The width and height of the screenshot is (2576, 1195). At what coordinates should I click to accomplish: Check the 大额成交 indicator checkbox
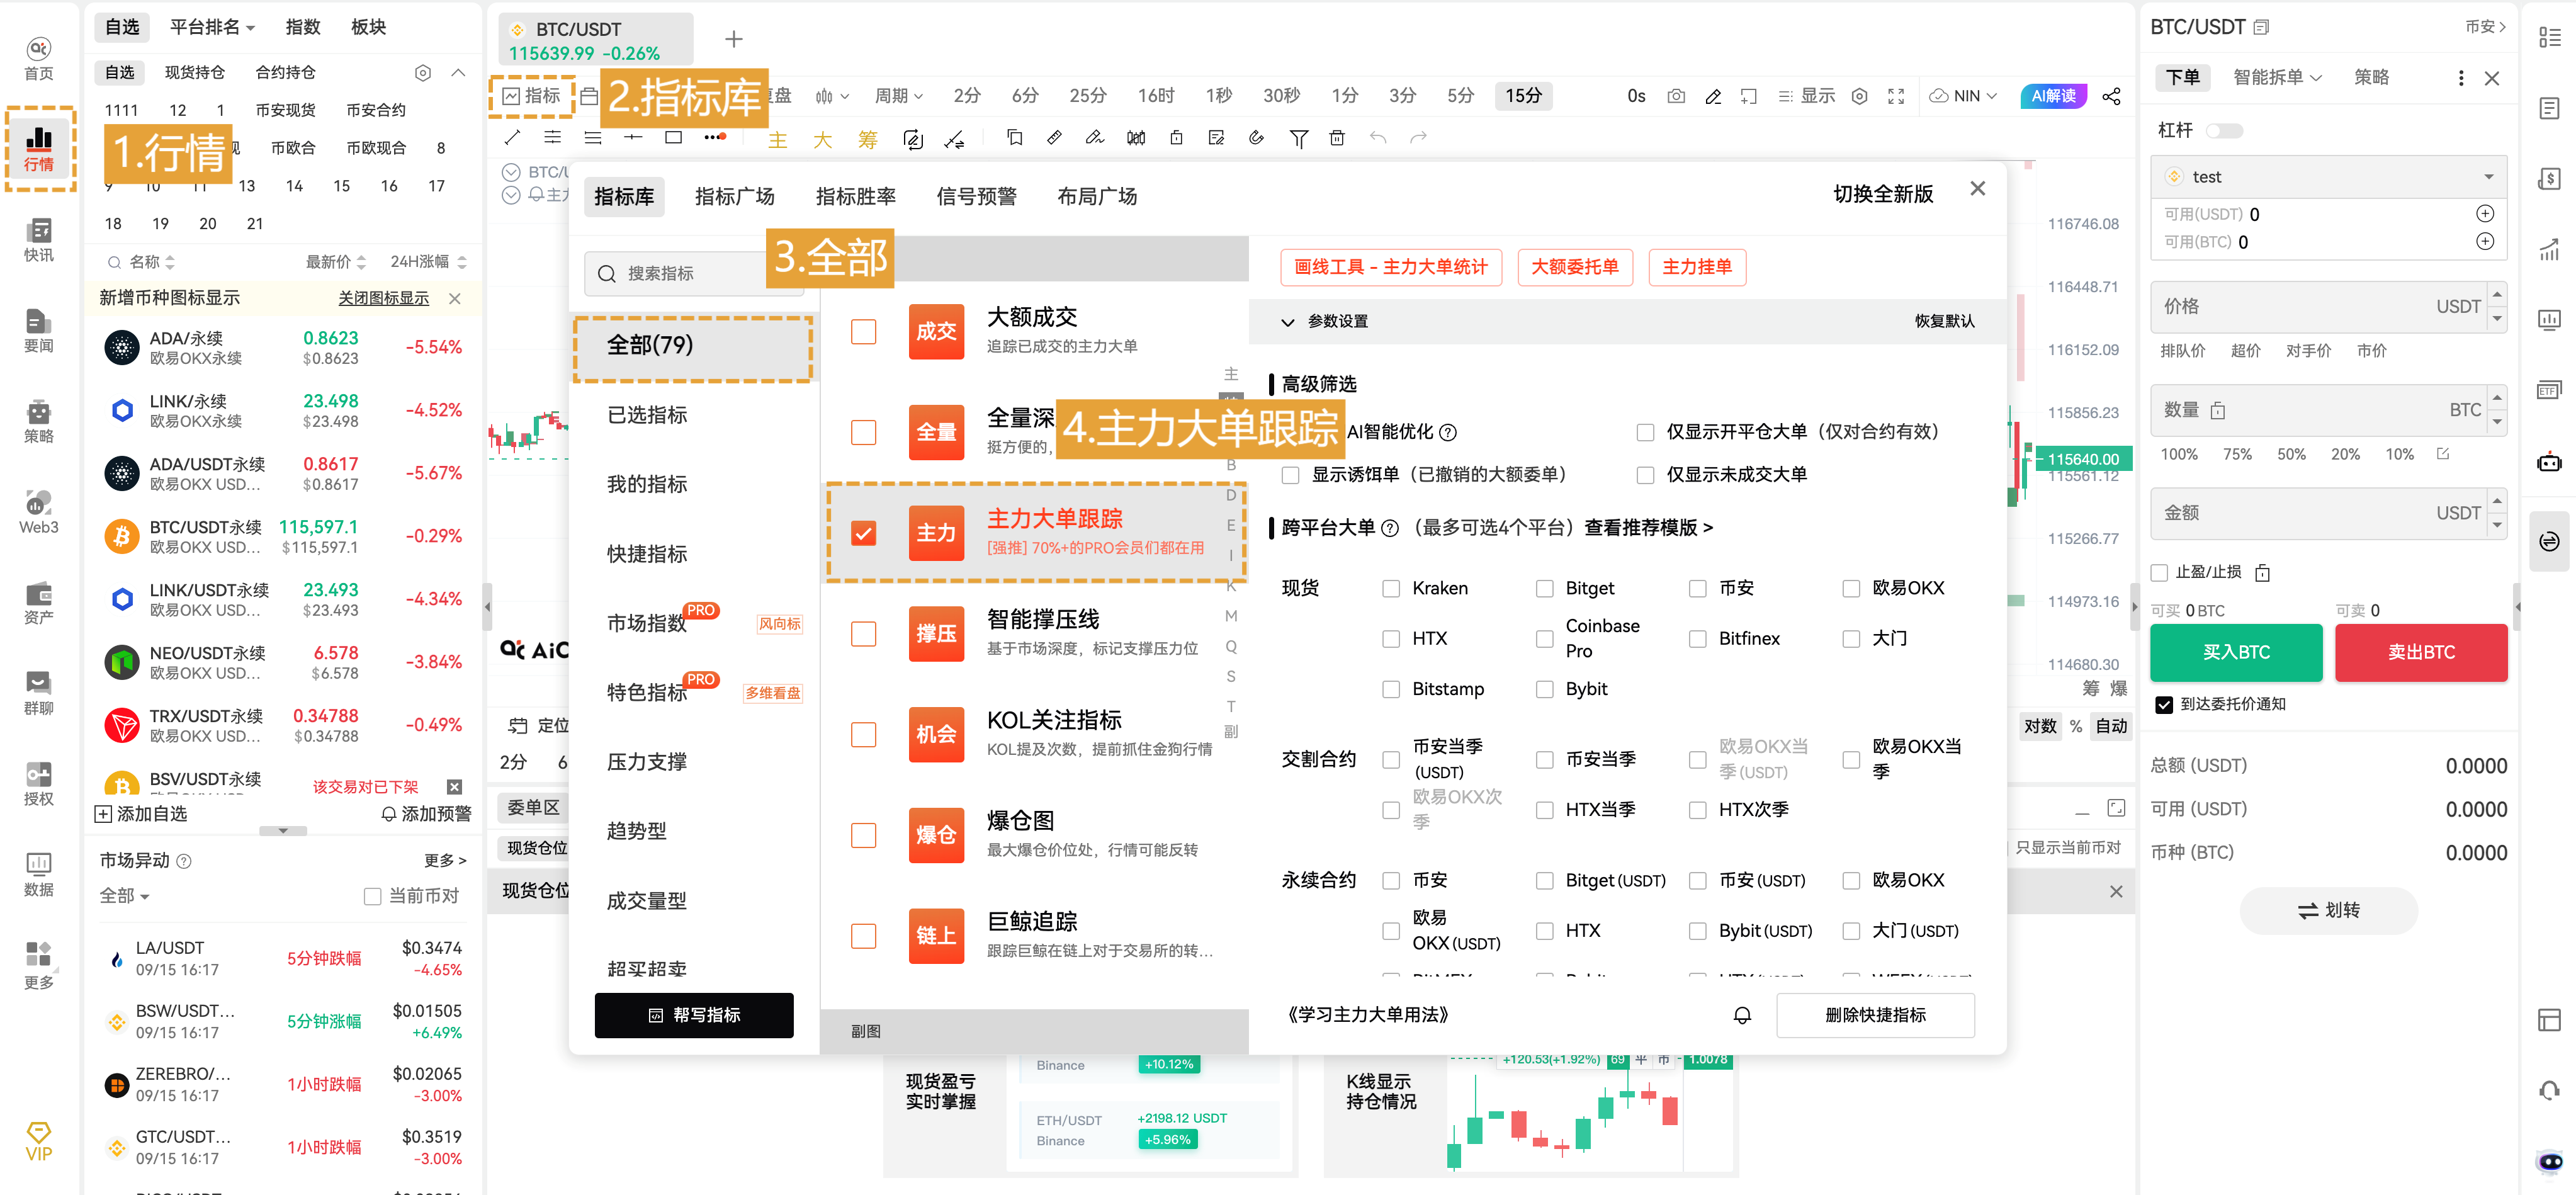pyautogui.click(x=863, y=331)
